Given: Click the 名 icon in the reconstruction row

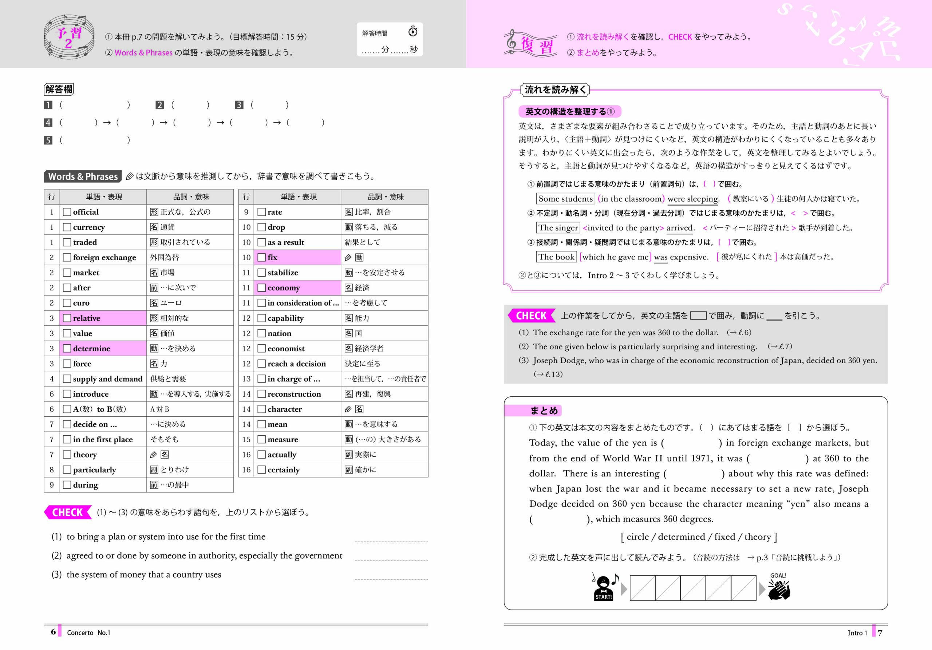Looking at the screenshot, I should click(x=349, y=394).
